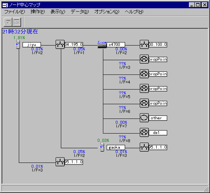Select the other cloud icon
Image resolution: width=210 pixels, height=193 pixels.
[144, 118]
